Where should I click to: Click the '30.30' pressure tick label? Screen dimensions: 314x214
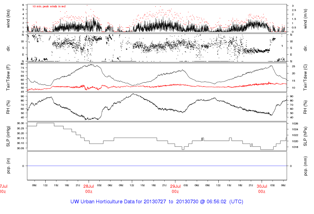[x=21, y=123]
